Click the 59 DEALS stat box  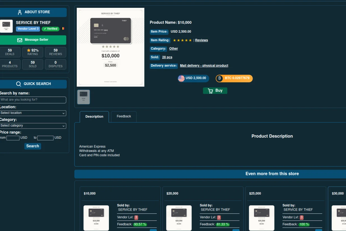(10, 52)
